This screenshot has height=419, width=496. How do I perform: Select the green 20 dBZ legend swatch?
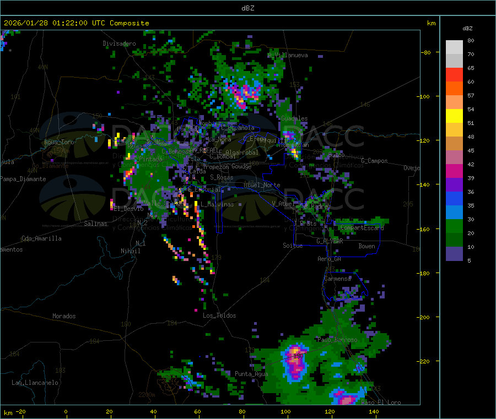pos(454,226)
